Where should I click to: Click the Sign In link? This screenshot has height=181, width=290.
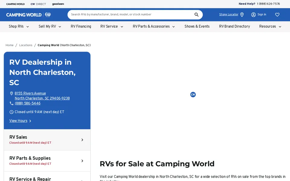pos(262,14)
